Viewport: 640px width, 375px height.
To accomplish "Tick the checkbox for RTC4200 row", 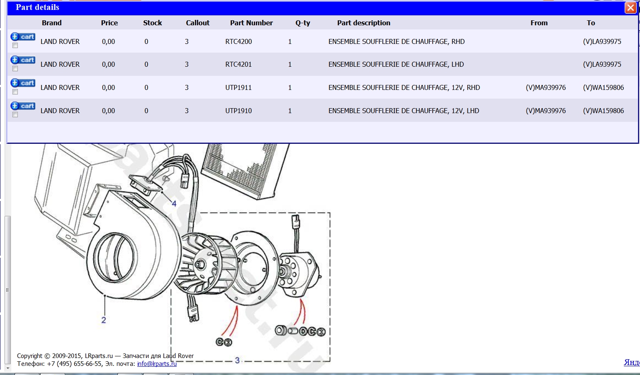I will 15,46.
